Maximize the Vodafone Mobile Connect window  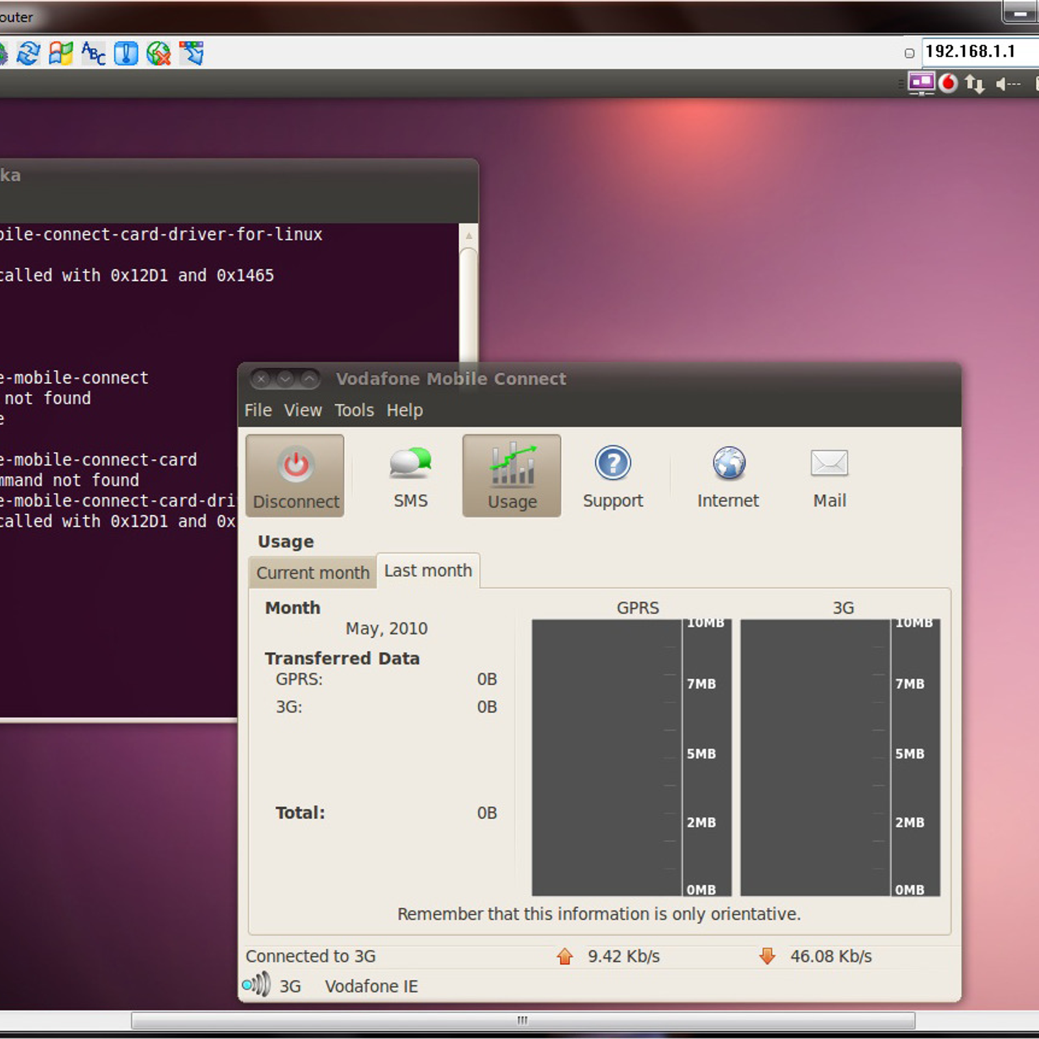[310, 378]
